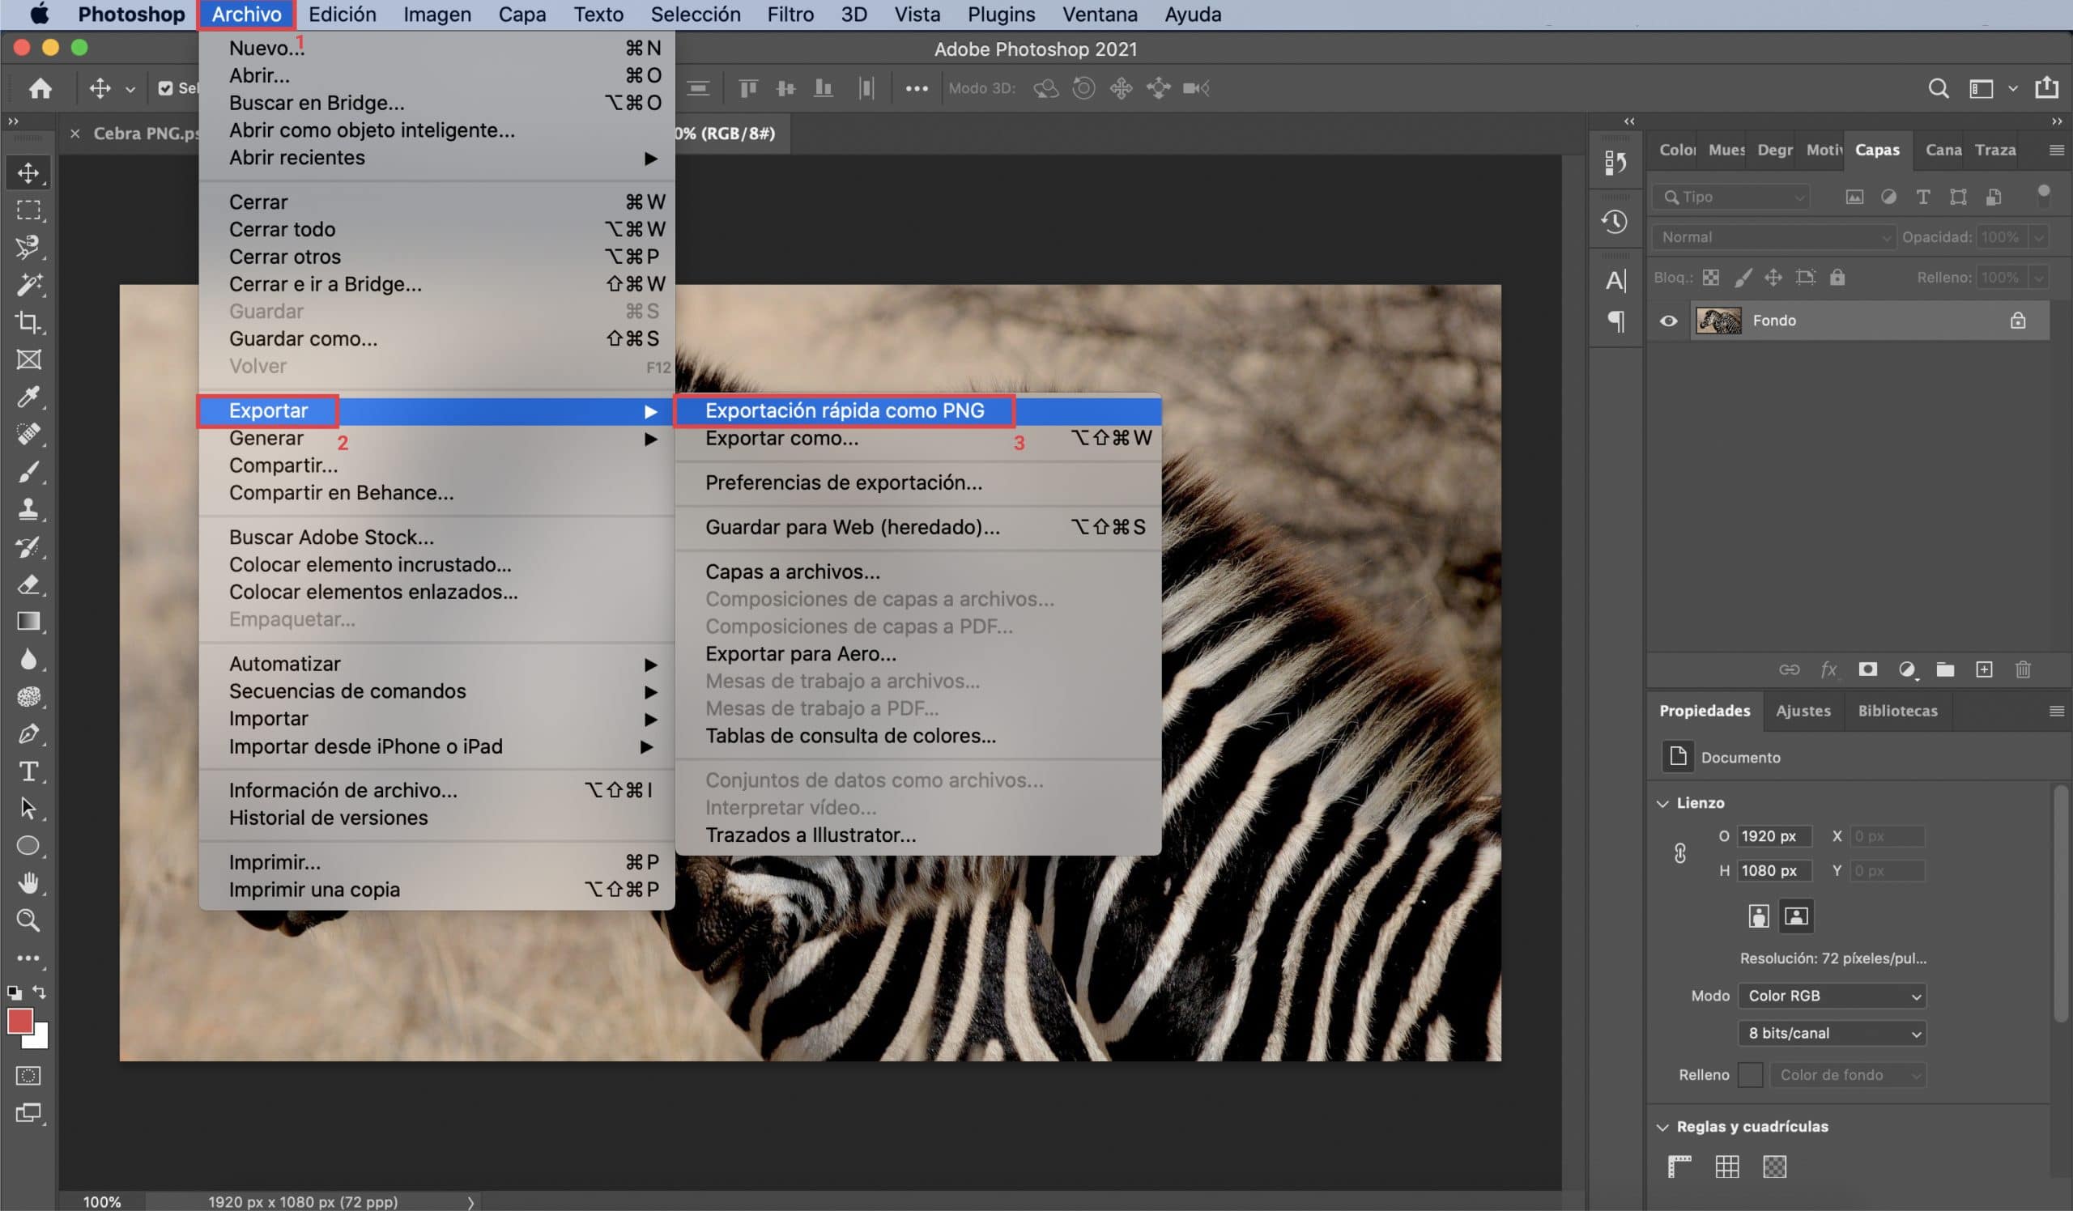This screenshot has width=2073, height=1211.
Task: Click the Apple menu logo
Action: point(40,15)
